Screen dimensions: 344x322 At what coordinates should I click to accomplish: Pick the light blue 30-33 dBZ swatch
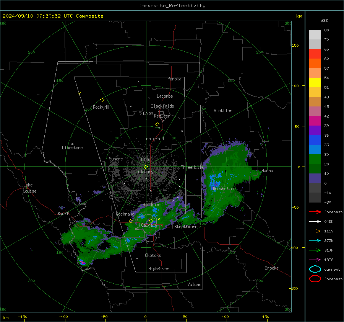(315, 149)
